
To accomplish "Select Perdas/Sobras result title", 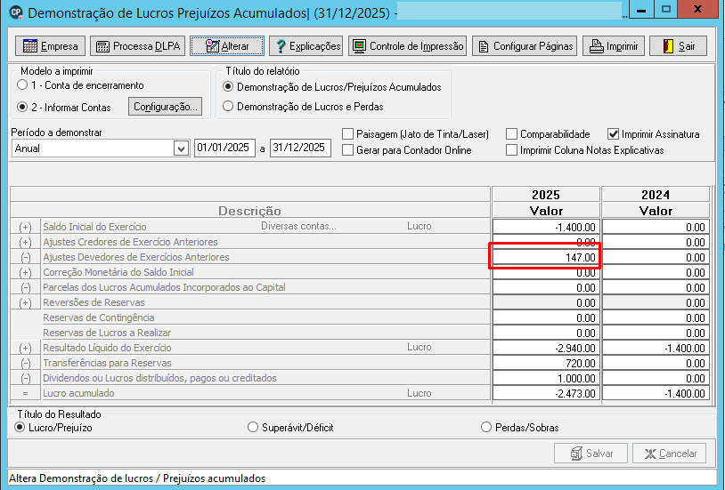I will click(486, 427).
